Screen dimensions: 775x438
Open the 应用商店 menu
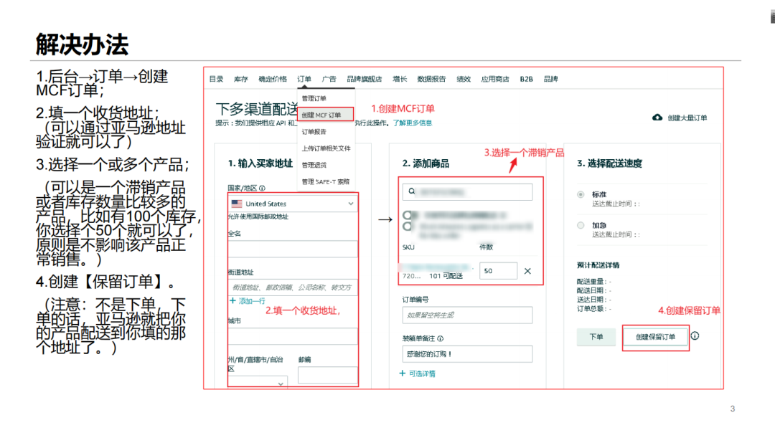point(495,79)
